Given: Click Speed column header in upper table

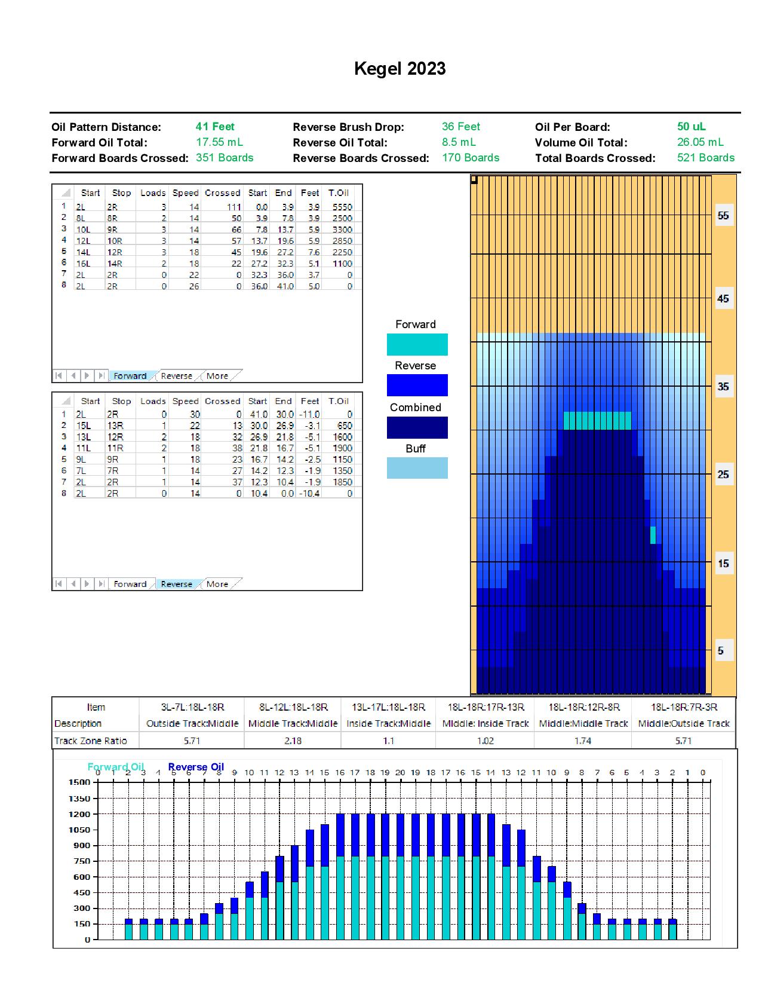Looking at the screenshot, I should pyautogui.click(x=185, y=193).
